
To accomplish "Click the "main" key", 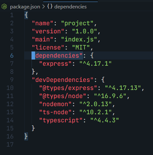I will pos(43,39).
